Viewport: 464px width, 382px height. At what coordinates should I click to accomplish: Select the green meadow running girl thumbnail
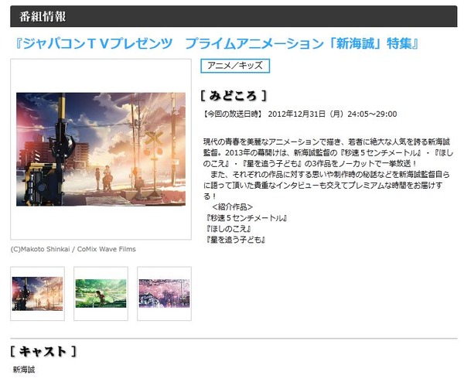[101, 294]
